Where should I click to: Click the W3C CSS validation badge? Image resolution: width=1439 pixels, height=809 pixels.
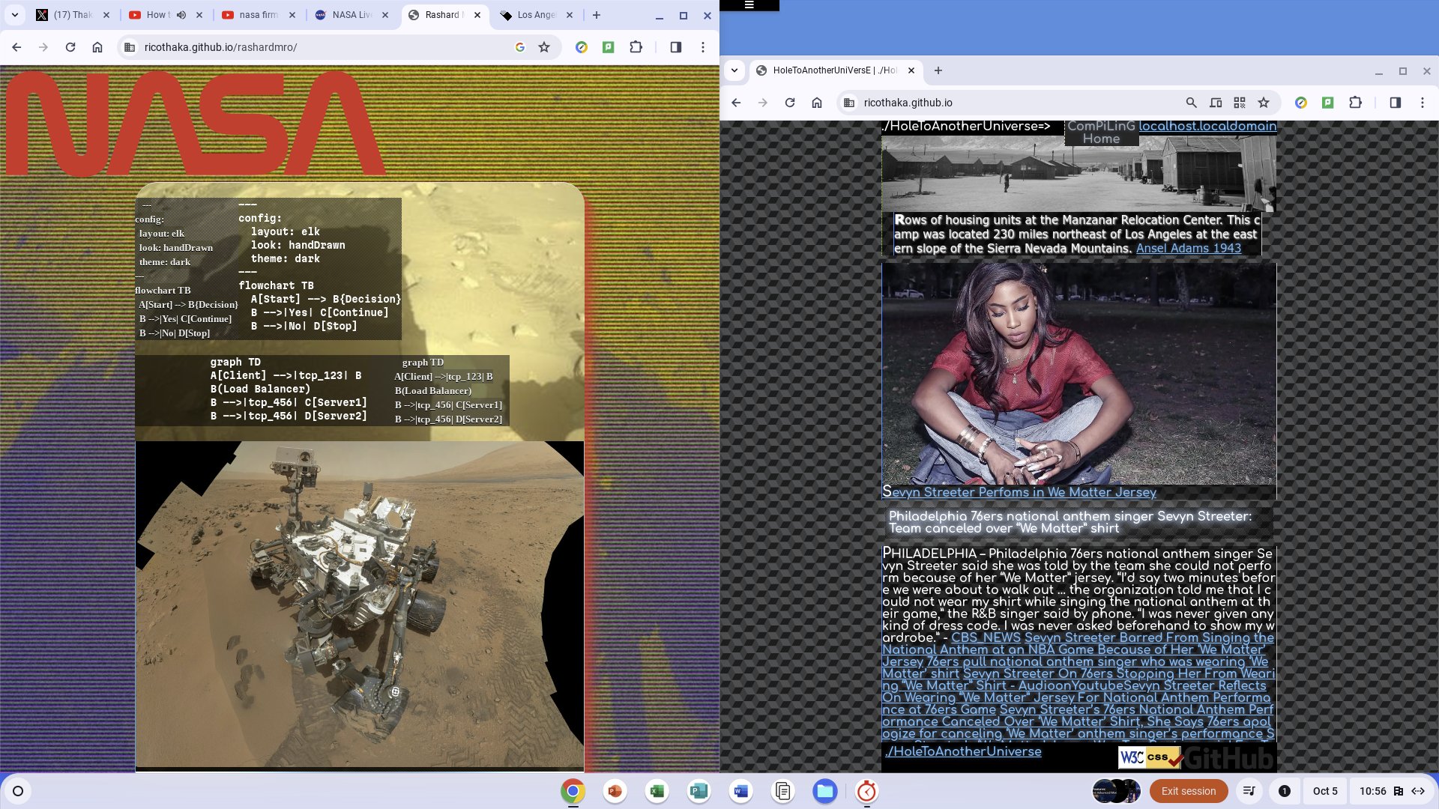tap(1150, 757)
